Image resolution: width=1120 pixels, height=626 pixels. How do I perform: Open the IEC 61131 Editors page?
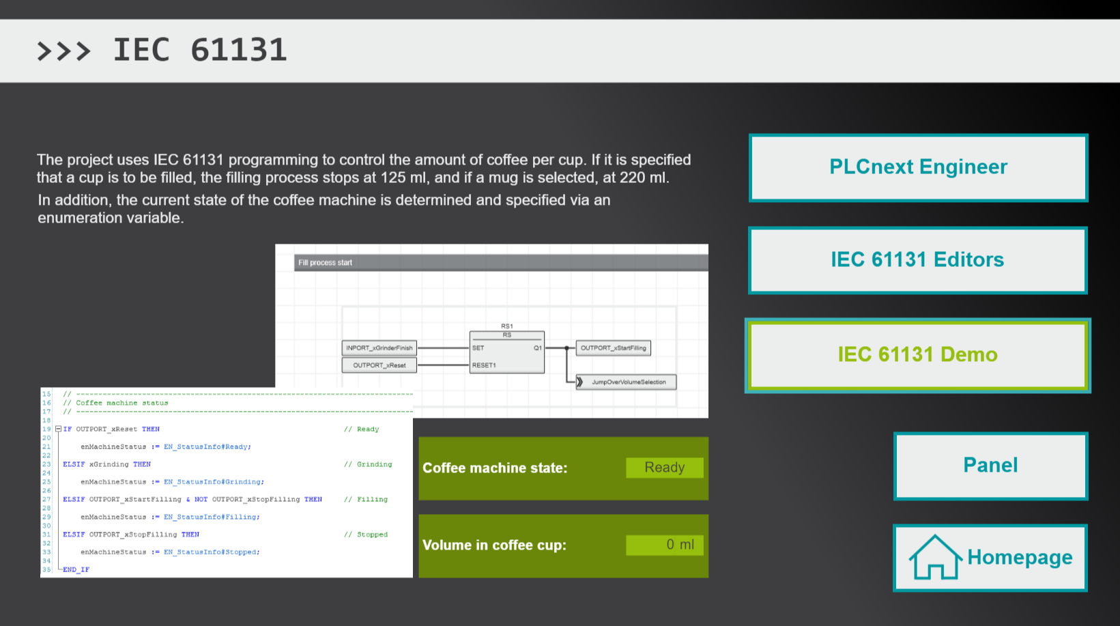917,260
